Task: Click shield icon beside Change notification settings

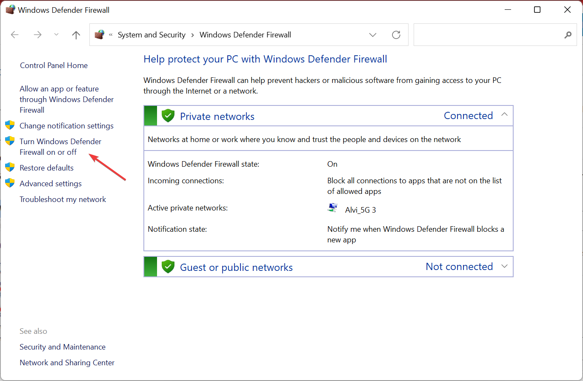Action: point(10,125)
